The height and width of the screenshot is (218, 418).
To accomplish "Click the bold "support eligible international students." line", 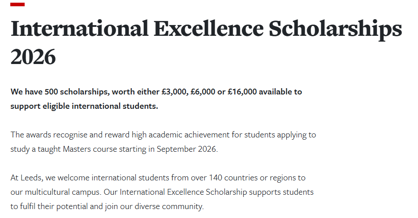I will [84, 106].
